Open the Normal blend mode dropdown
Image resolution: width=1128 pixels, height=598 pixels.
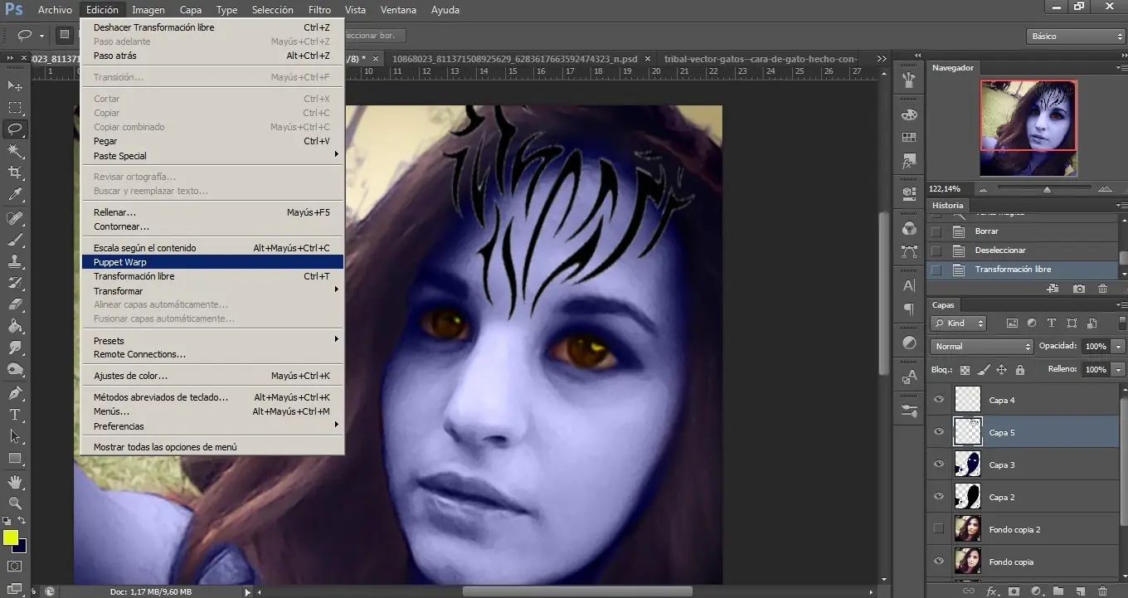tap(981, 346)
